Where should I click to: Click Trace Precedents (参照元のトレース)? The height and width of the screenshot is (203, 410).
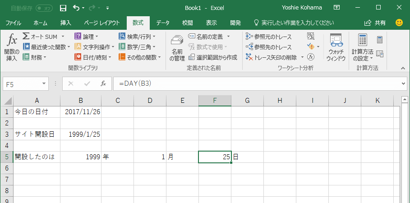[269, 37]
